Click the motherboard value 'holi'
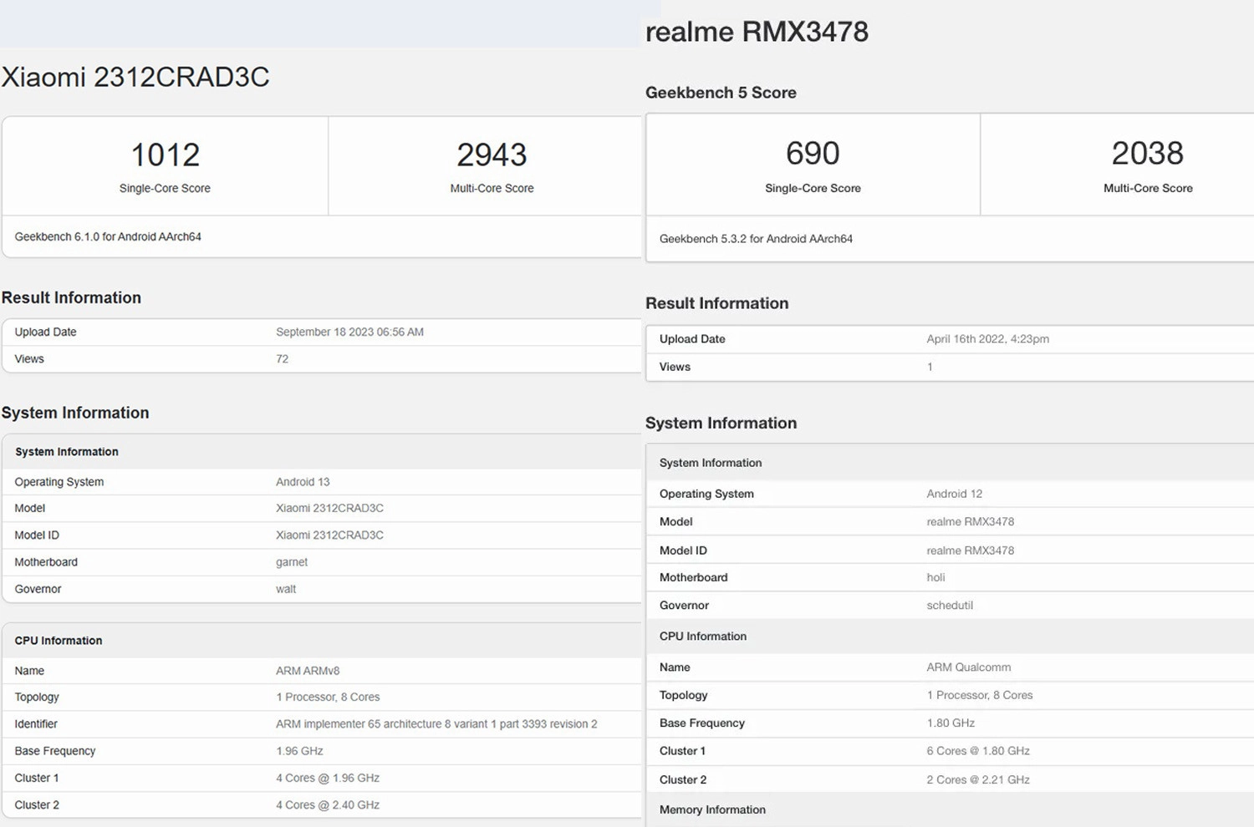The image size is (1254, 827). tap(935, 577)
